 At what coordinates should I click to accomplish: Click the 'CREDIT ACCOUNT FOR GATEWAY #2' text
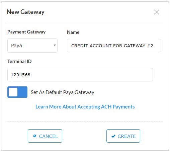[x=112, y=46]
